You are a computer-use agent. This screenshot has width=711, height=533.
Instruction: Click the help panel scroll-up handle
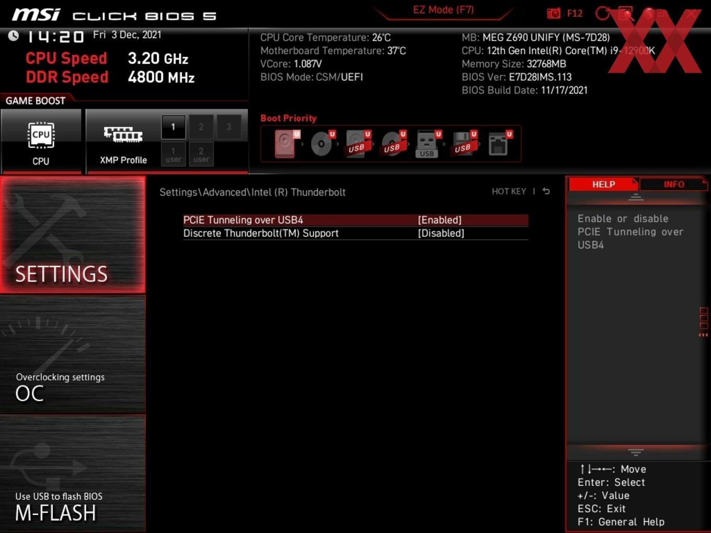[x=636, y=197]
